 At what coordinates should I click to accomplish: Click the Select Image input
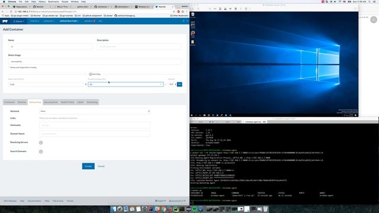95,62
